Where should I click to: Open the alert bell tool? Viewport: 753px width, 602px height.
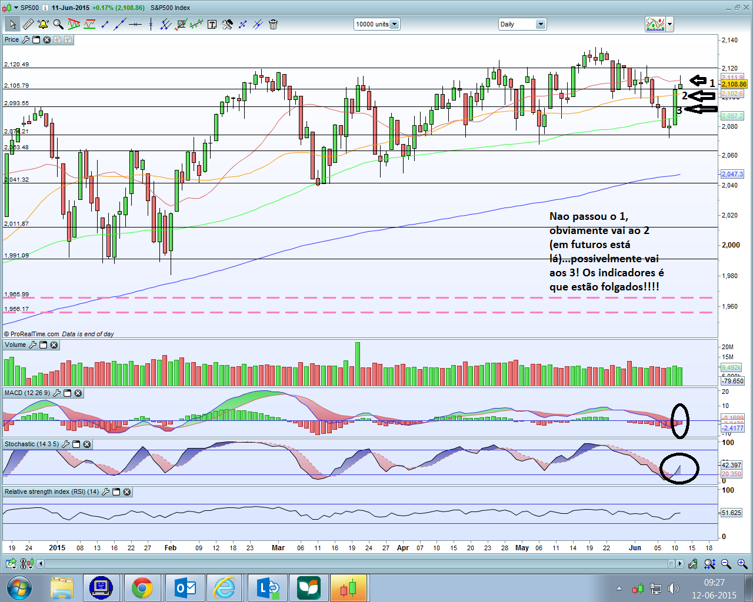pos(43,24)
